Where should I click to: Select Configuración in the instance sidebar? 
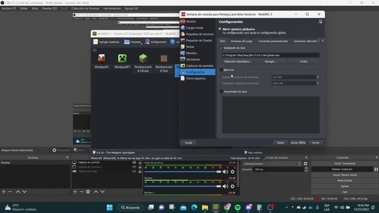point(197,72)
